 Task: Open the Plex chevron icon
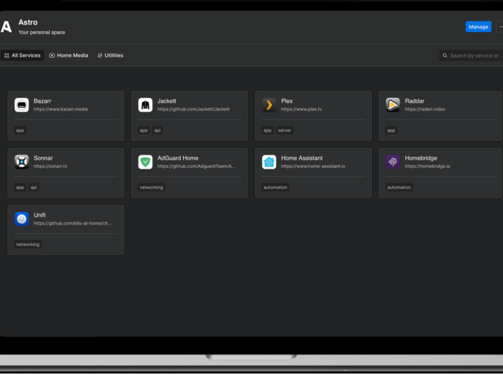pyautogui.click(x=269, y=104)
